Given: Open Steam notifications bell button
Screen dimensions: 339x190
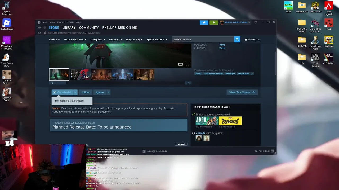Looking at the screenshot, I should tap(214, 22).
